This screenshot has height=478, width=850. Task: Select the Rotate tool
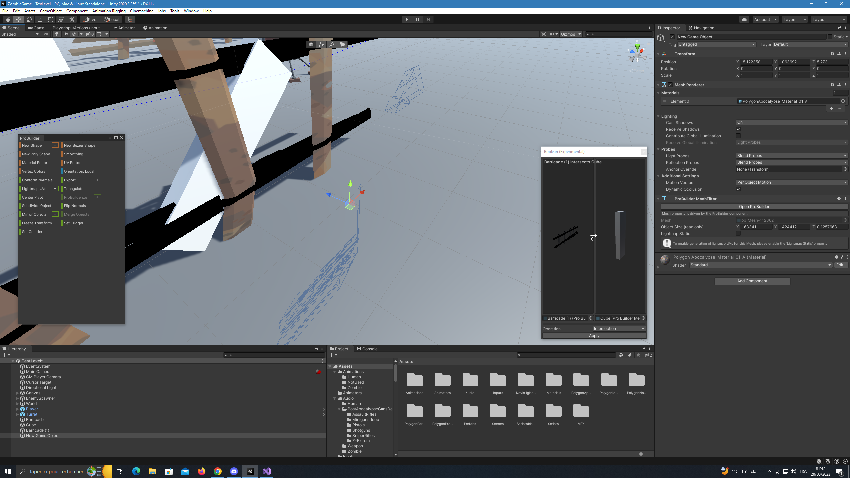click(x=29, y=19)
